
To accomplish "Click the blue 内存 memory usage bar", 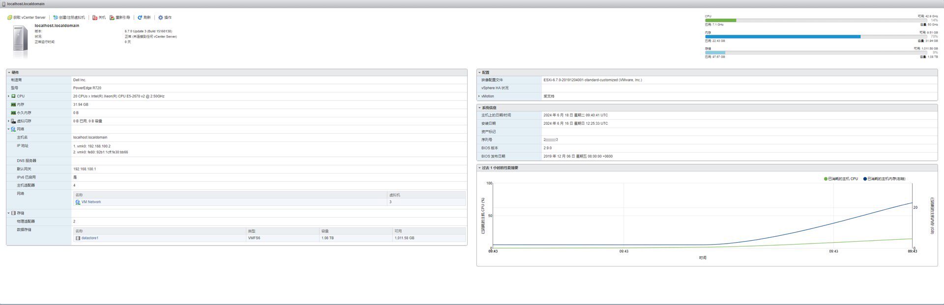I will [x=783, y=37].
